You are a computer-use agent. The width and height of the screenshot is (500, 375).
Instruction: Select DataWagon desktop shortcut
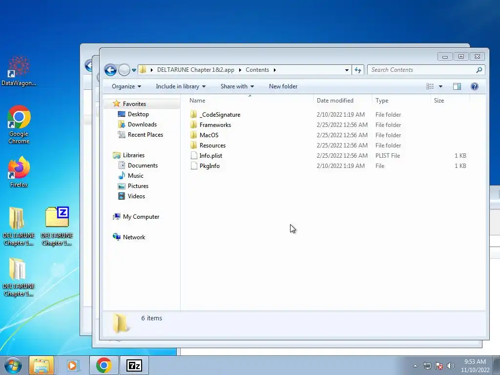click(19, 71)
